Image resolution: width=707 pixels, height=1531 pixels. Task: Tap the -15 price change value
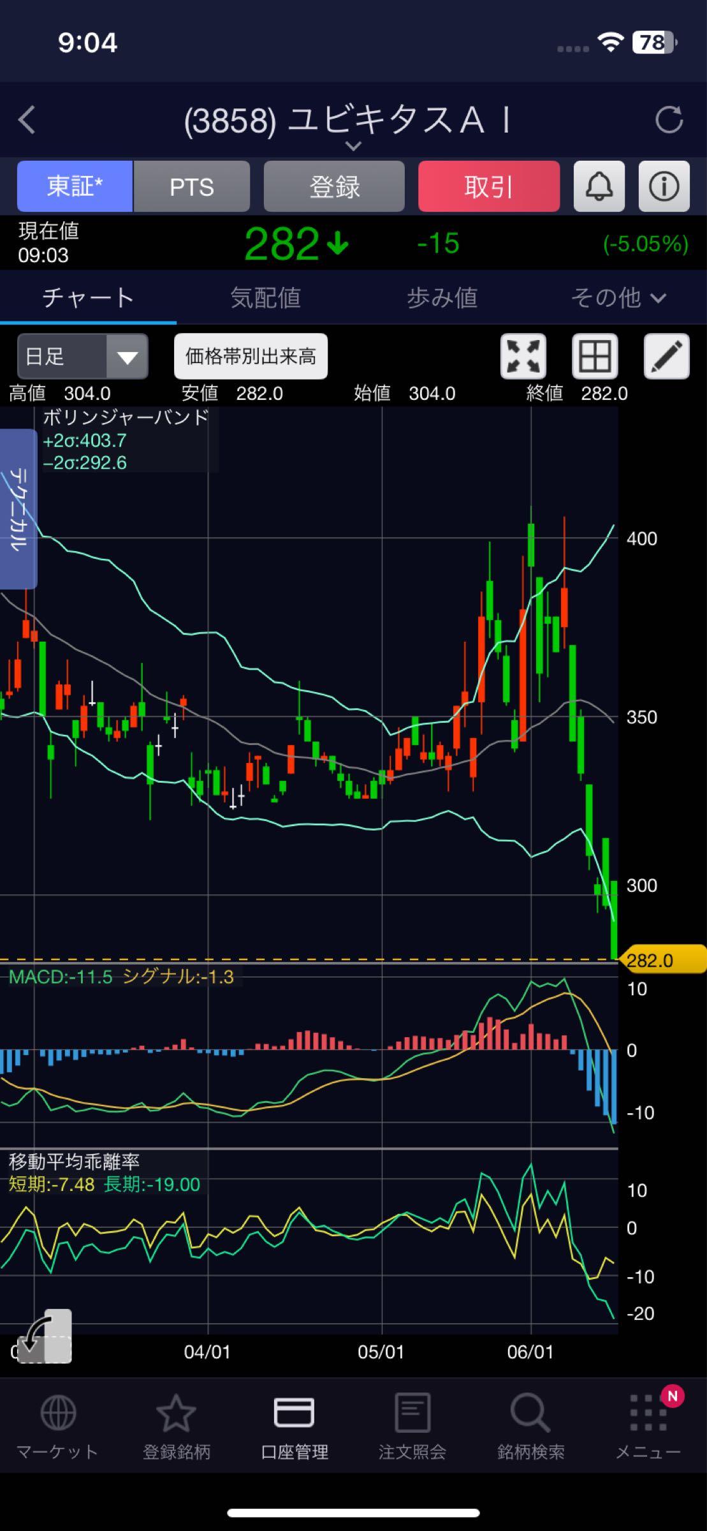tap(438, 244)
